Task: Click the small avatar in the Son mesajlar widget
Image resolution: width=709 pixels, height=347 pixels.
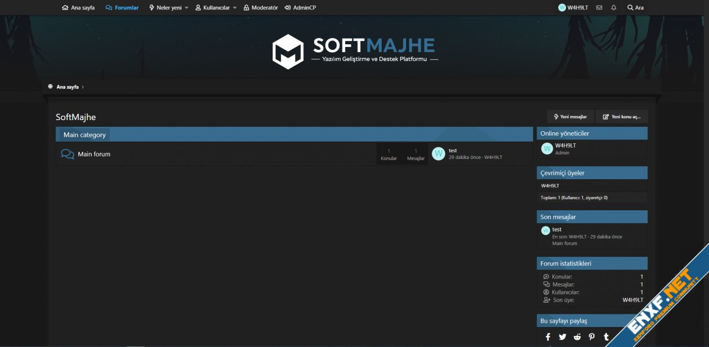Action: 546,230
